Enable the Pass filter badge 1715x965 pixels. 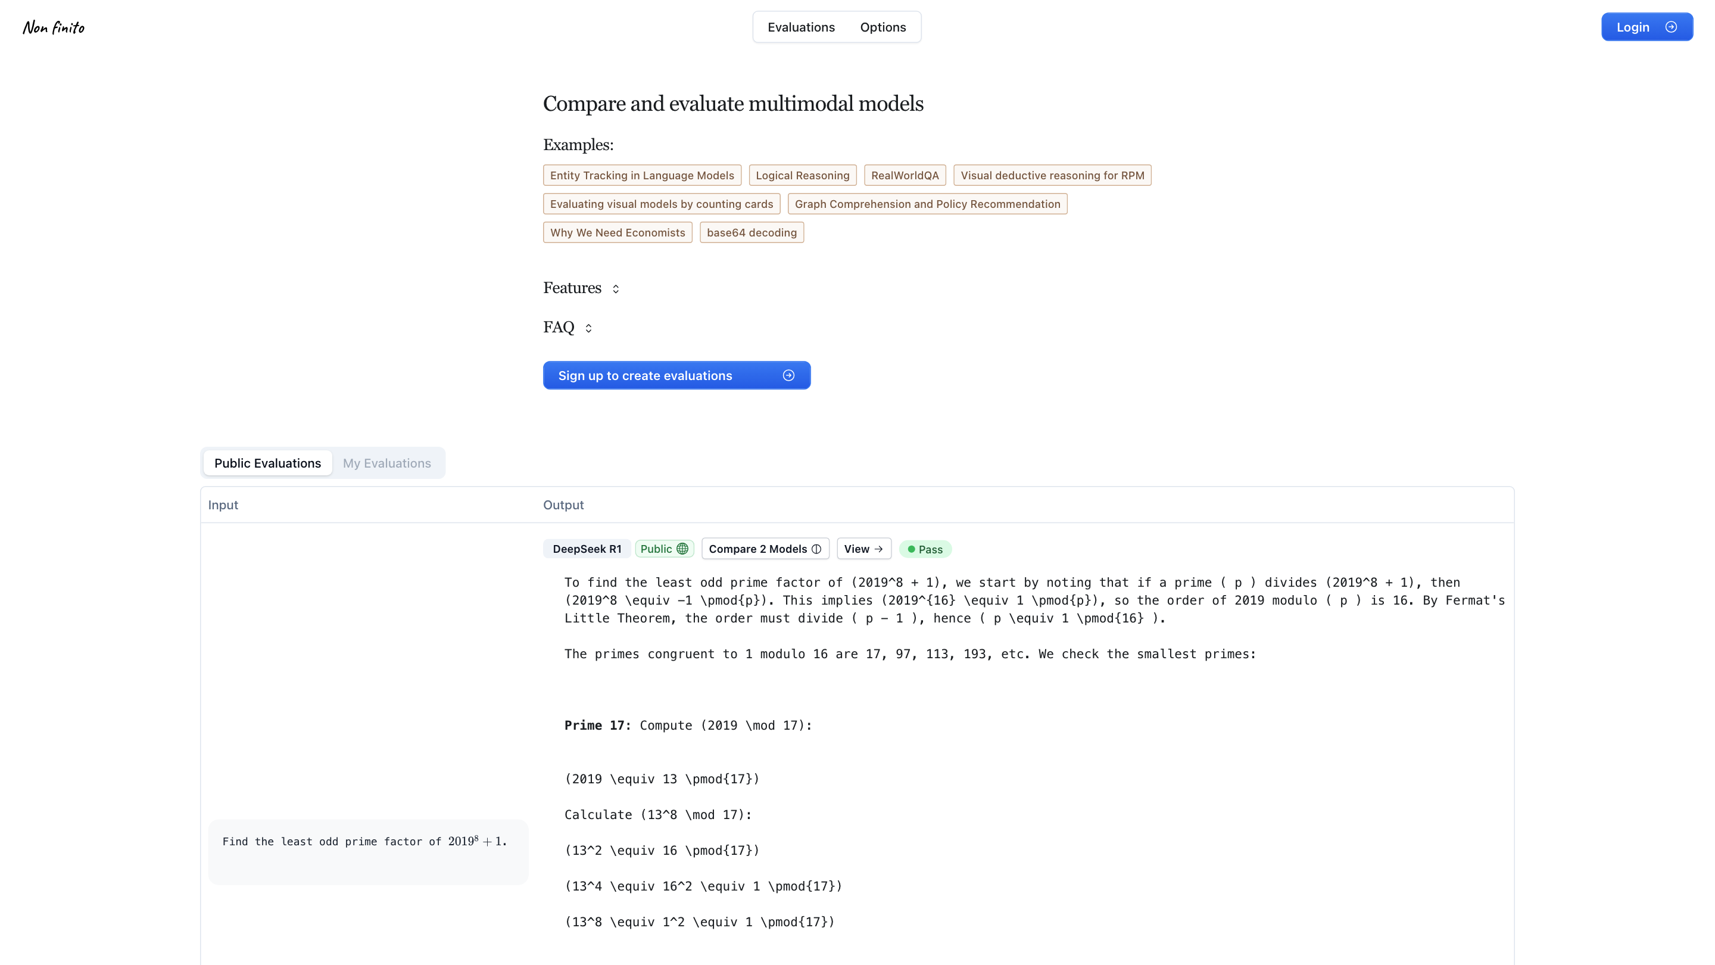pyautogui.click(x=925, y=549)
